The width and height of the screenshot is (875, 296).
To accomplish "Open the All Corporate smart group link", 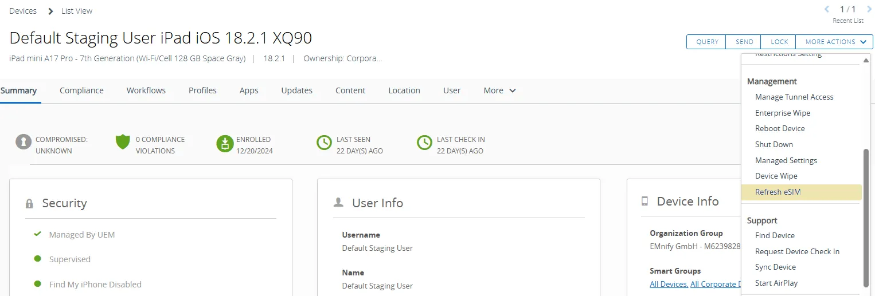I will pyautogui.click(x=716, y=284).
